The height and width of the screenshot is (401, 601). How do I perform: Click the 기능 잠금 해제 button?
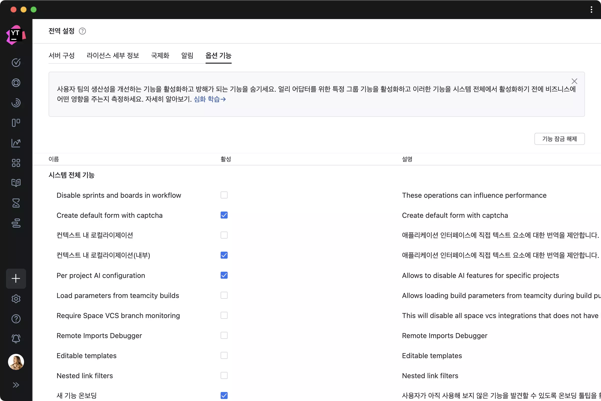click(559, 139)
